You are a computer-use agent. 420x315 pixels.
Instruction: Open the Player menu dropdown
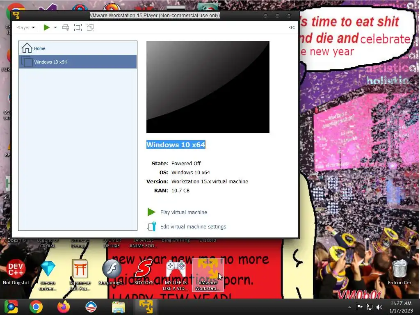pos(25,27)
